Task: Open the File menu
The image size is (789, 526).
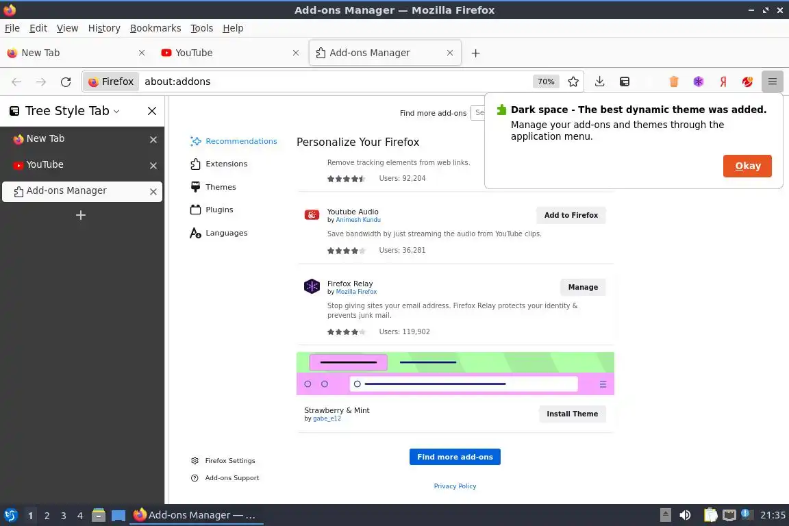Action: point(12,28)
